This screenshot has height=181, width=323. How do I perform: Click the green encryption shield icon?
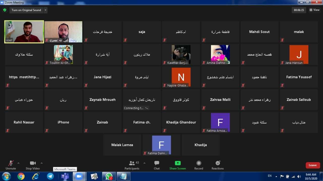(x=5, y=10)
